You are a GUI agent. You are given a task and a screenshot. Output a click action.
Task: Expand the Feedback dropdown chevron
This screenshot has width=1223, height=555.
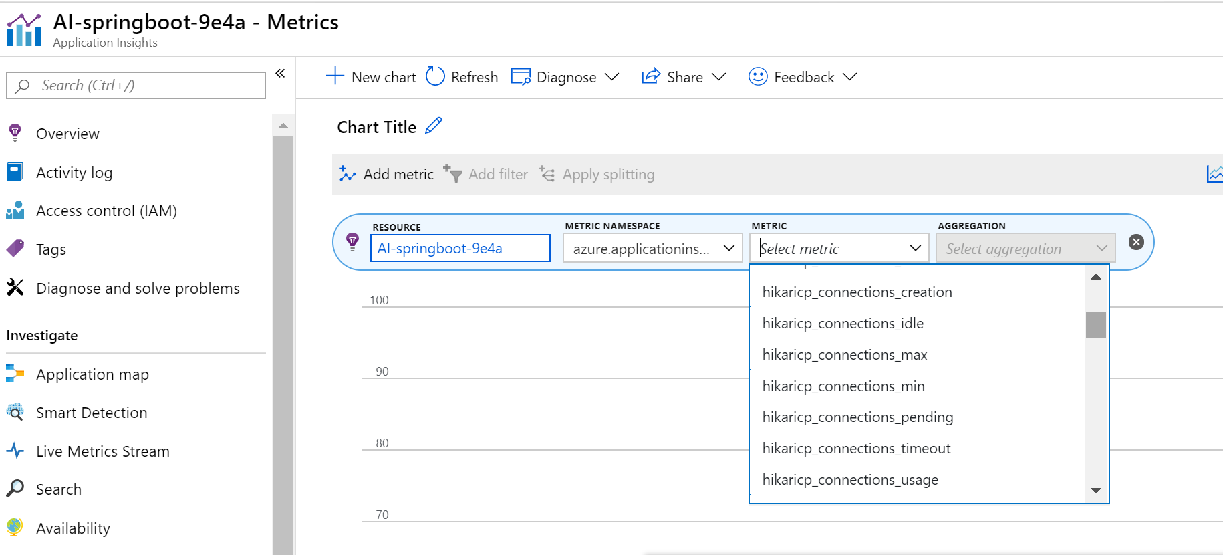click(x=850, y=77)
